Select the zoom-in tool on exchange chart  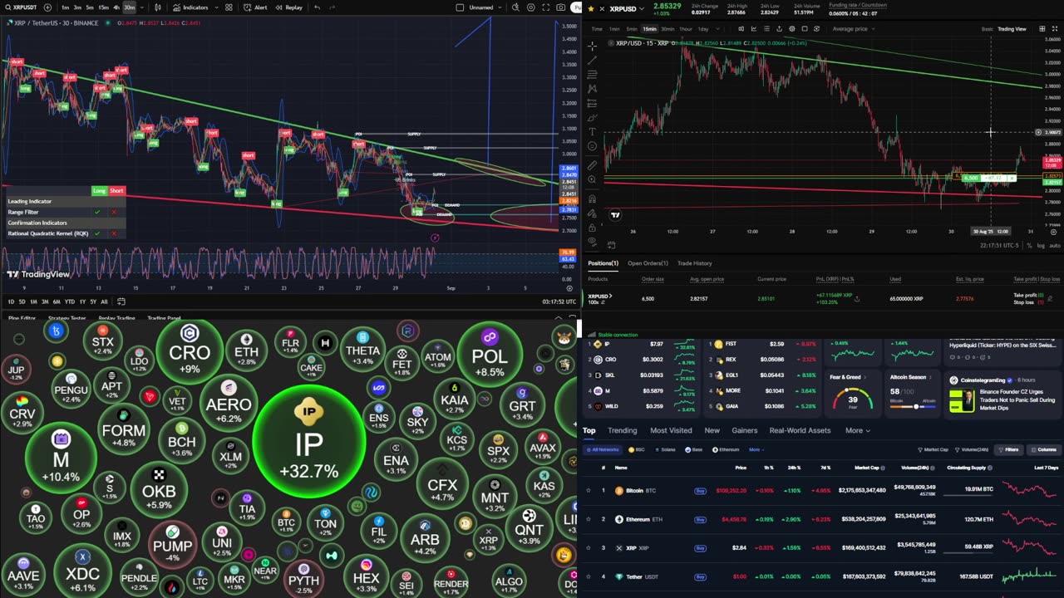point(593,179)
